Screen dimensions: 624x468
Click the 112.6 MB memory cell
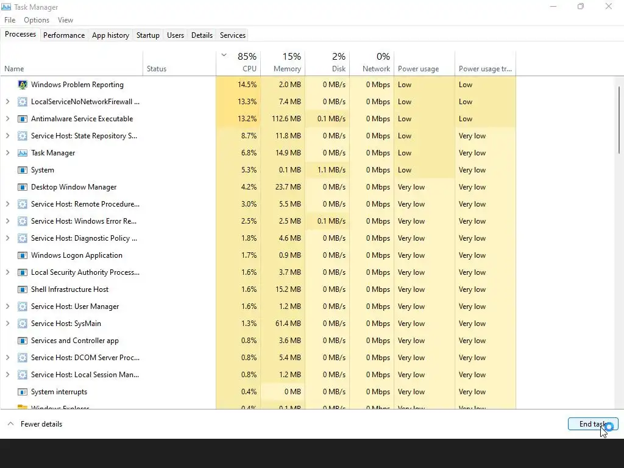coord(283,119)
